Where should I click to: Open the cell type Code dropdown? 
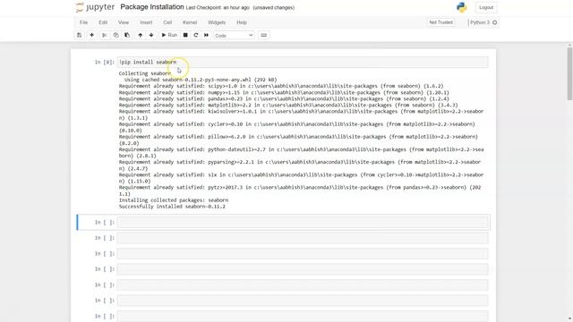point(234,36)
